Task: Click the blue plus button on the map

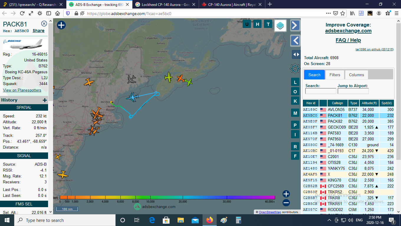Action: [61, 25]
